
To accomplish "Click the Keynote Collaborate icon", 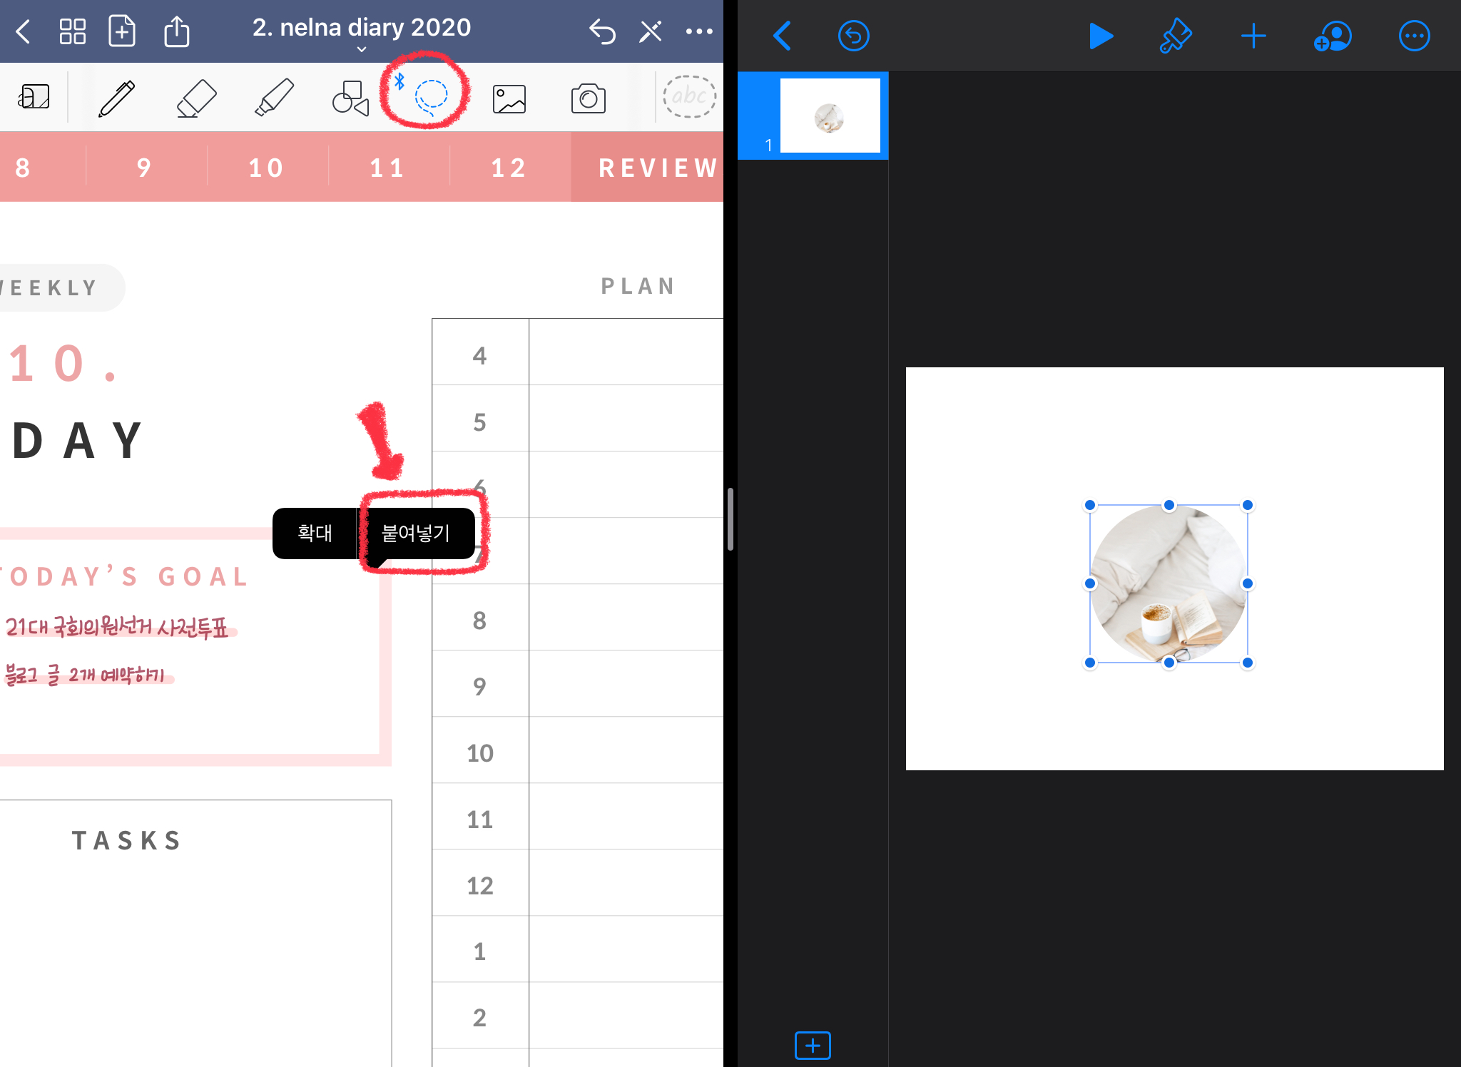I will (1333, 36).
